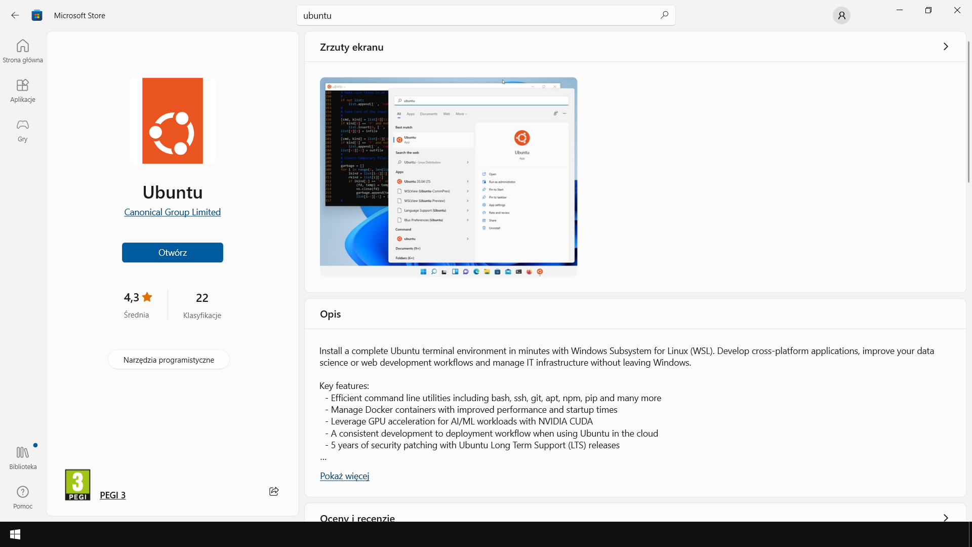This screenshot has width=972, height=547.
Task: Open Pomoc help page
Action: (22, 497)
